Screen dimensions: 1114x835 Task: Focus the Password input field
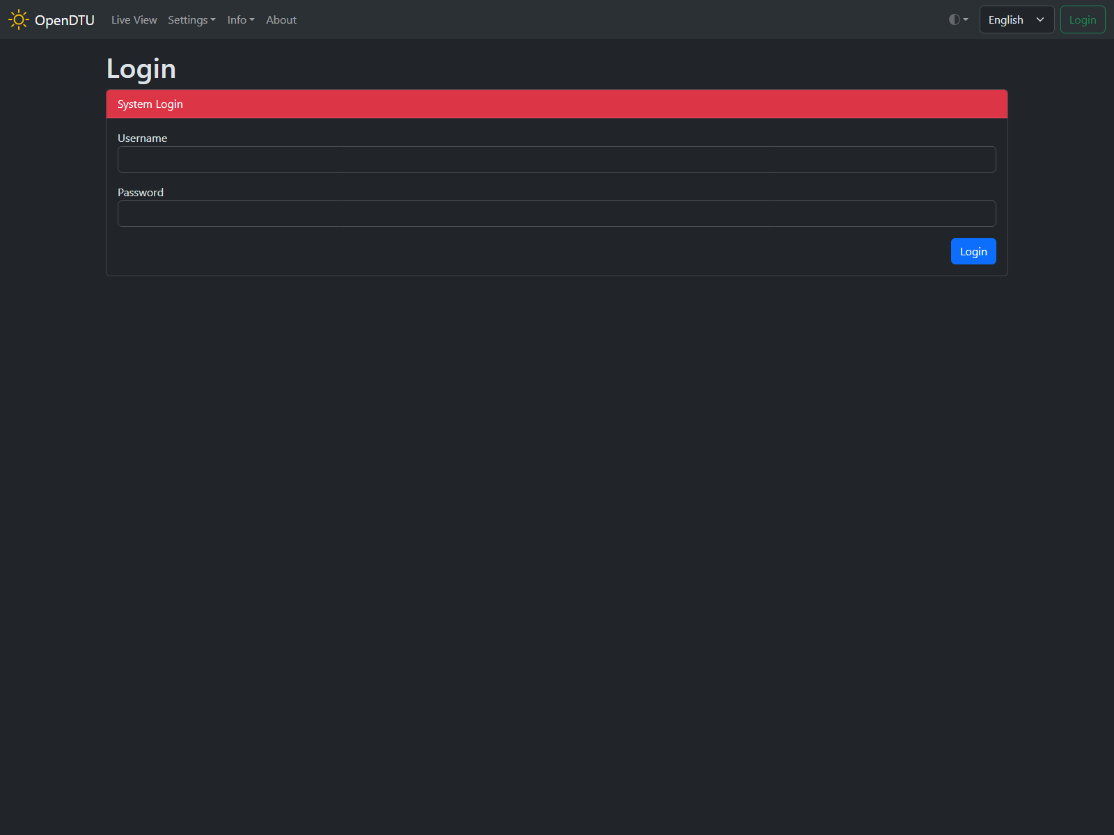click(x=557, y=214)
